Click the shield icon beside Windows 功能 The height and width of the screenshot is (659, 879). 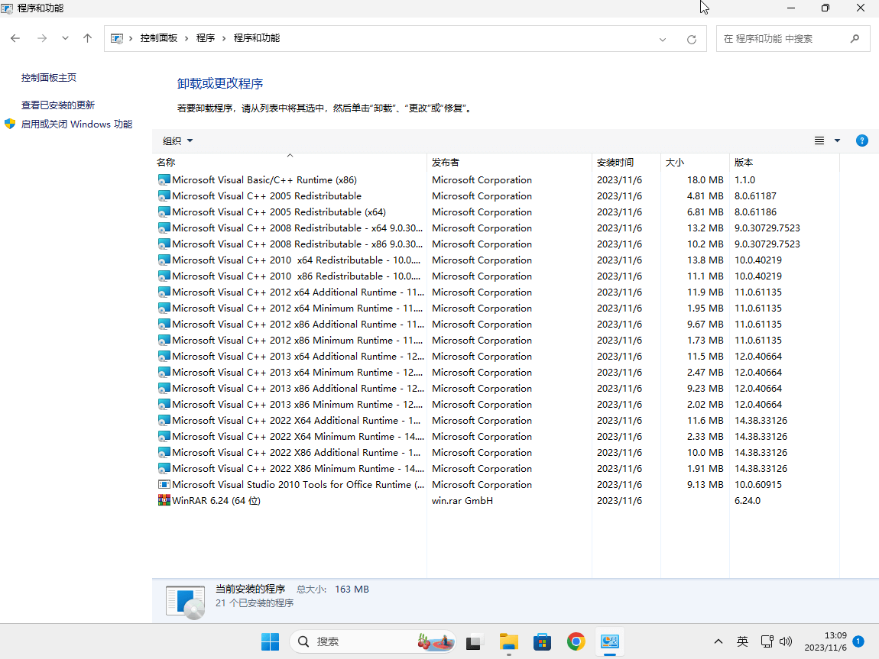pos(10,124)
